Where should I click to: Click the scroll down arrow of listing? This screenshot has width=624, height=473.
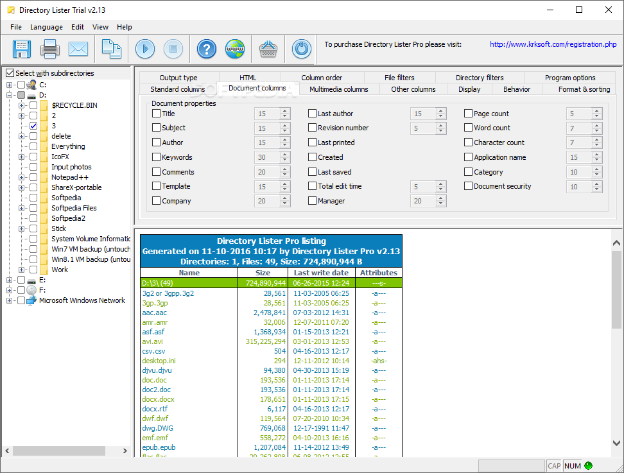[x=616, y=443]
